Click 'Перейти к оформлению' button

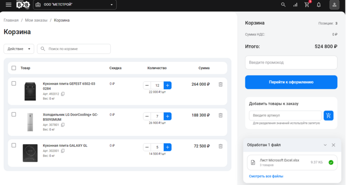pyautogui.click(x=291, y=82)
